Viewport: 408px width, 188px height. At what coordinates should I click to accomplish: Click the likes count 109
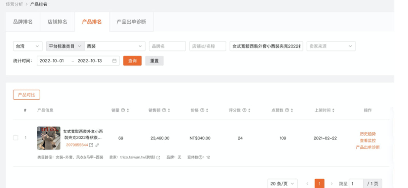[283, 138]
